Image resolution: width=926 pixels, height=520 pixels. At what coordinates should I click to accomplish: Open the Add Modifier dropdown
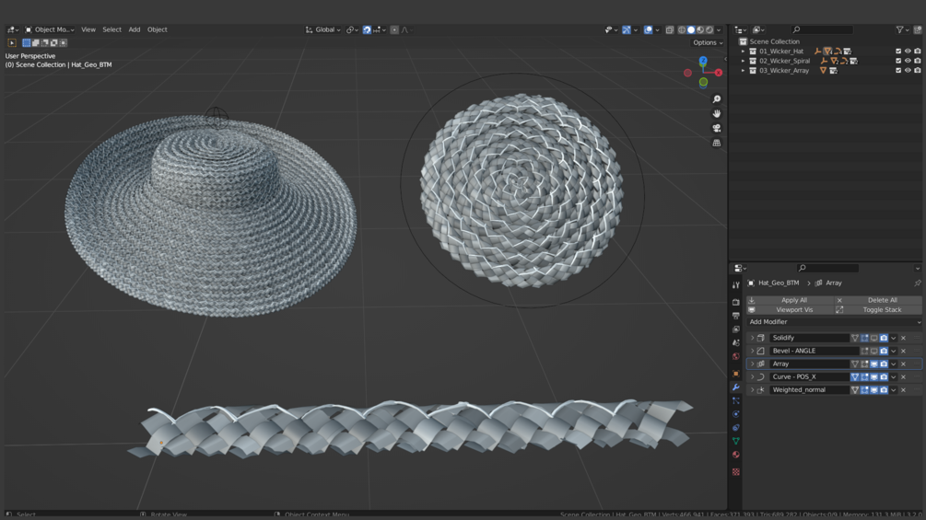[834, 322]
